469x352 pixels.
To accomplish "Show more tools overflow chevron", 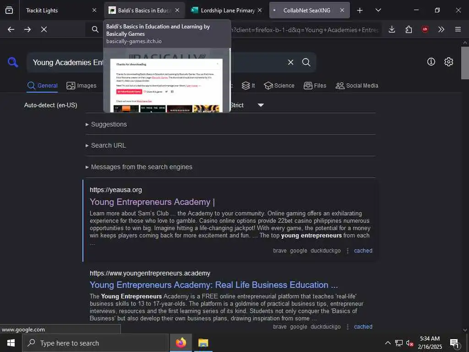I will [x=441, y=29].
